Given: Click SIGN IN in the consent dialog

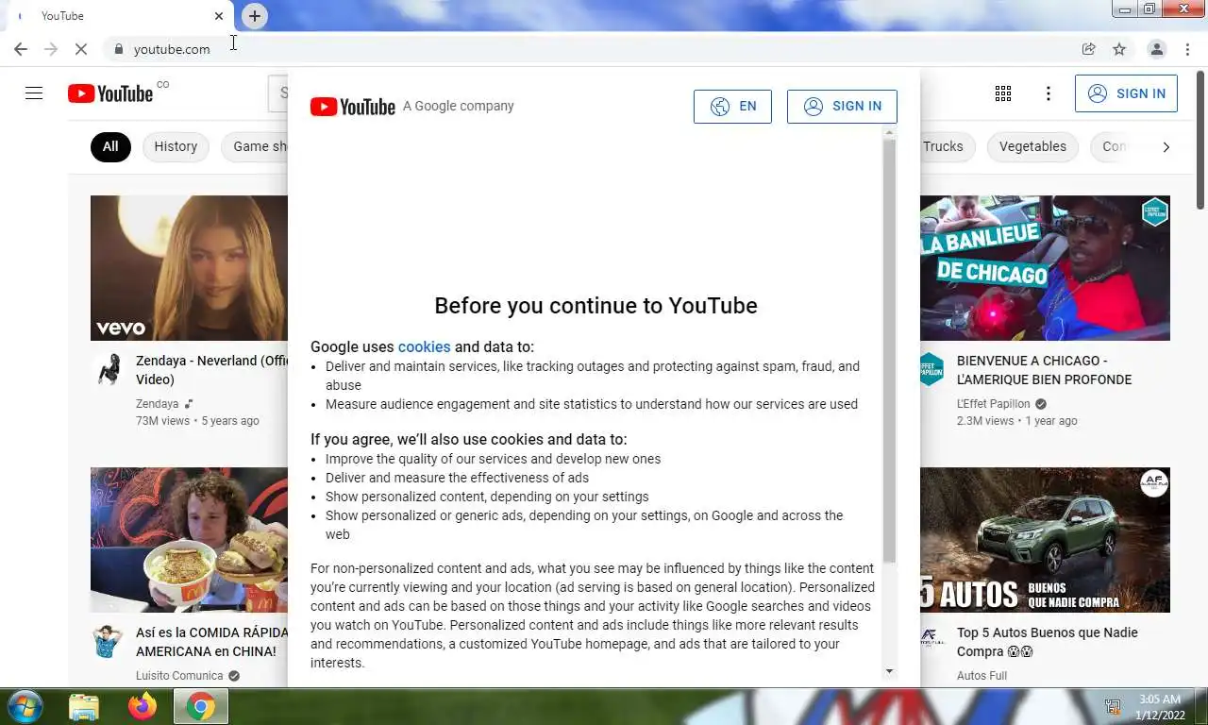Looking at the screenshot, I should click(842, 106).
